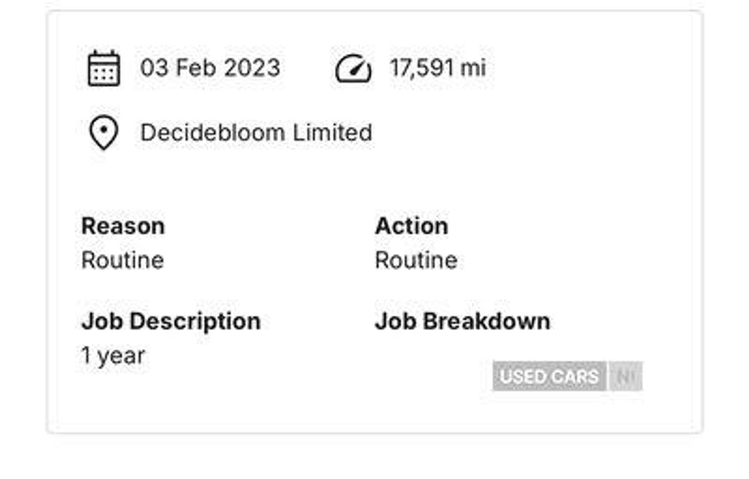The height and width of the screenshot is (479, 749).
Task: Click the USED CARS watermark badge
Action: (549, 376)
